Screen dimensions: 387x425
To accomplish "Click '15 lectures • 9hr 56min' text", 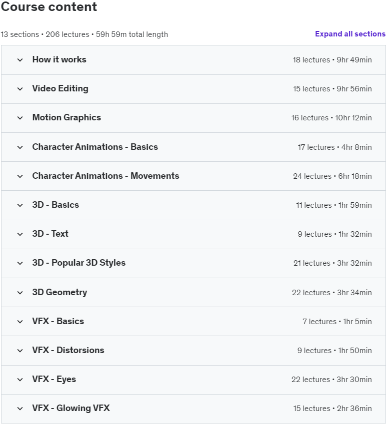I will tap(332, 89).
